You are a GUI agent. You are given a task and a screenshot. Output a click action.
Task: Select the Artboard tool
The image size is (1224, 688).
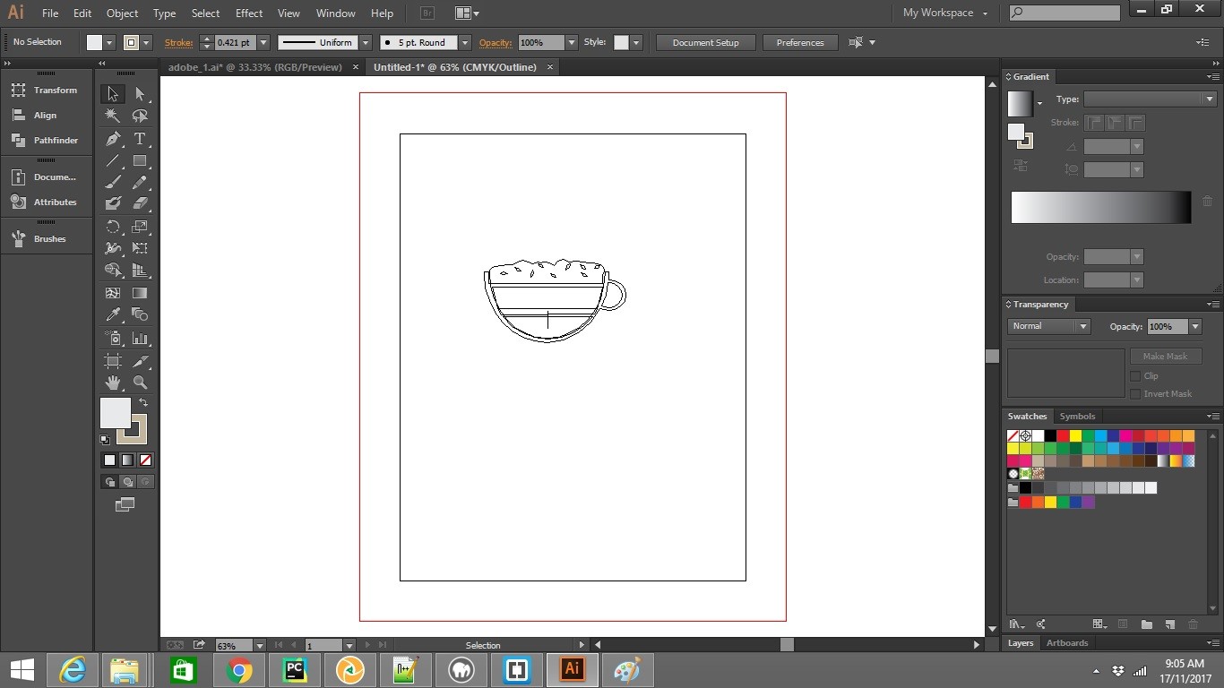[113, 361]
